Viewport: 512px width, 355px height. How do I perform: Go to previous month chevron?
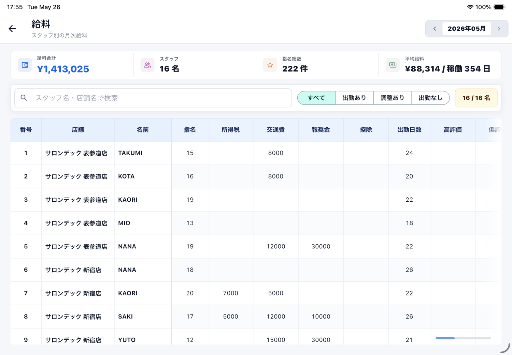tap(435, 29)
